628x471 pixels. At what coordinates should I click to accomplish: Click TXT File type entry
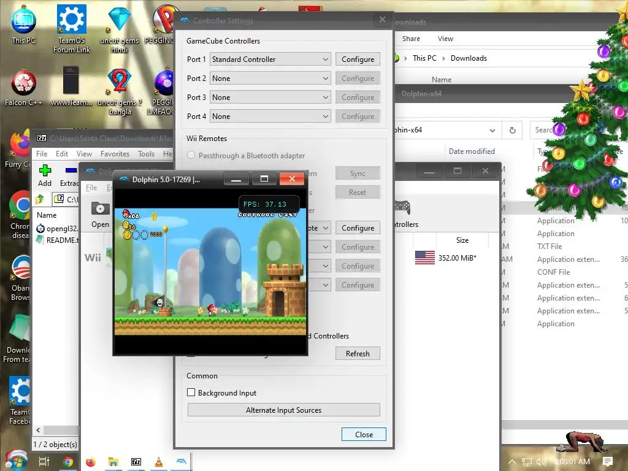coord(549,247)
